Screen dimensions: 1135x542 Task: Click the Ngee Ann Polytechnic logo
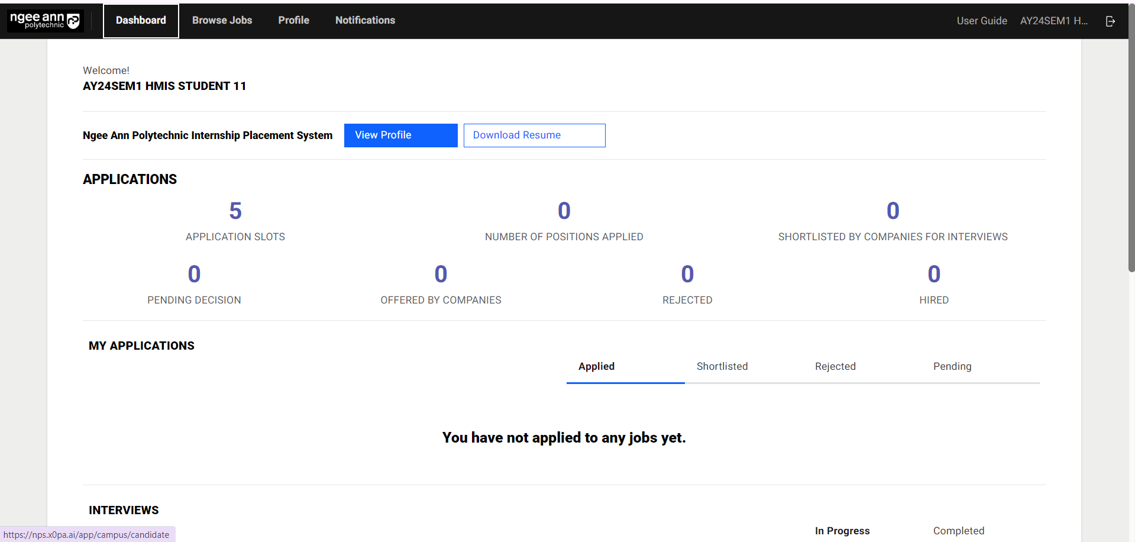(45, 21)
